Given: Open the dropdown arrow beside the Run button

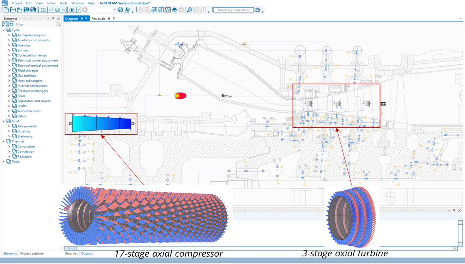Looking at the screenshot, I should click(x=79, y=10).
